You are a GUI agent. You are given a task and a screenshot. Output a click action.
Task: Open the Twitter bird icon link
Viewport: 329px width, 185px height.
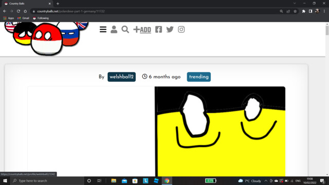click(170, 29)
